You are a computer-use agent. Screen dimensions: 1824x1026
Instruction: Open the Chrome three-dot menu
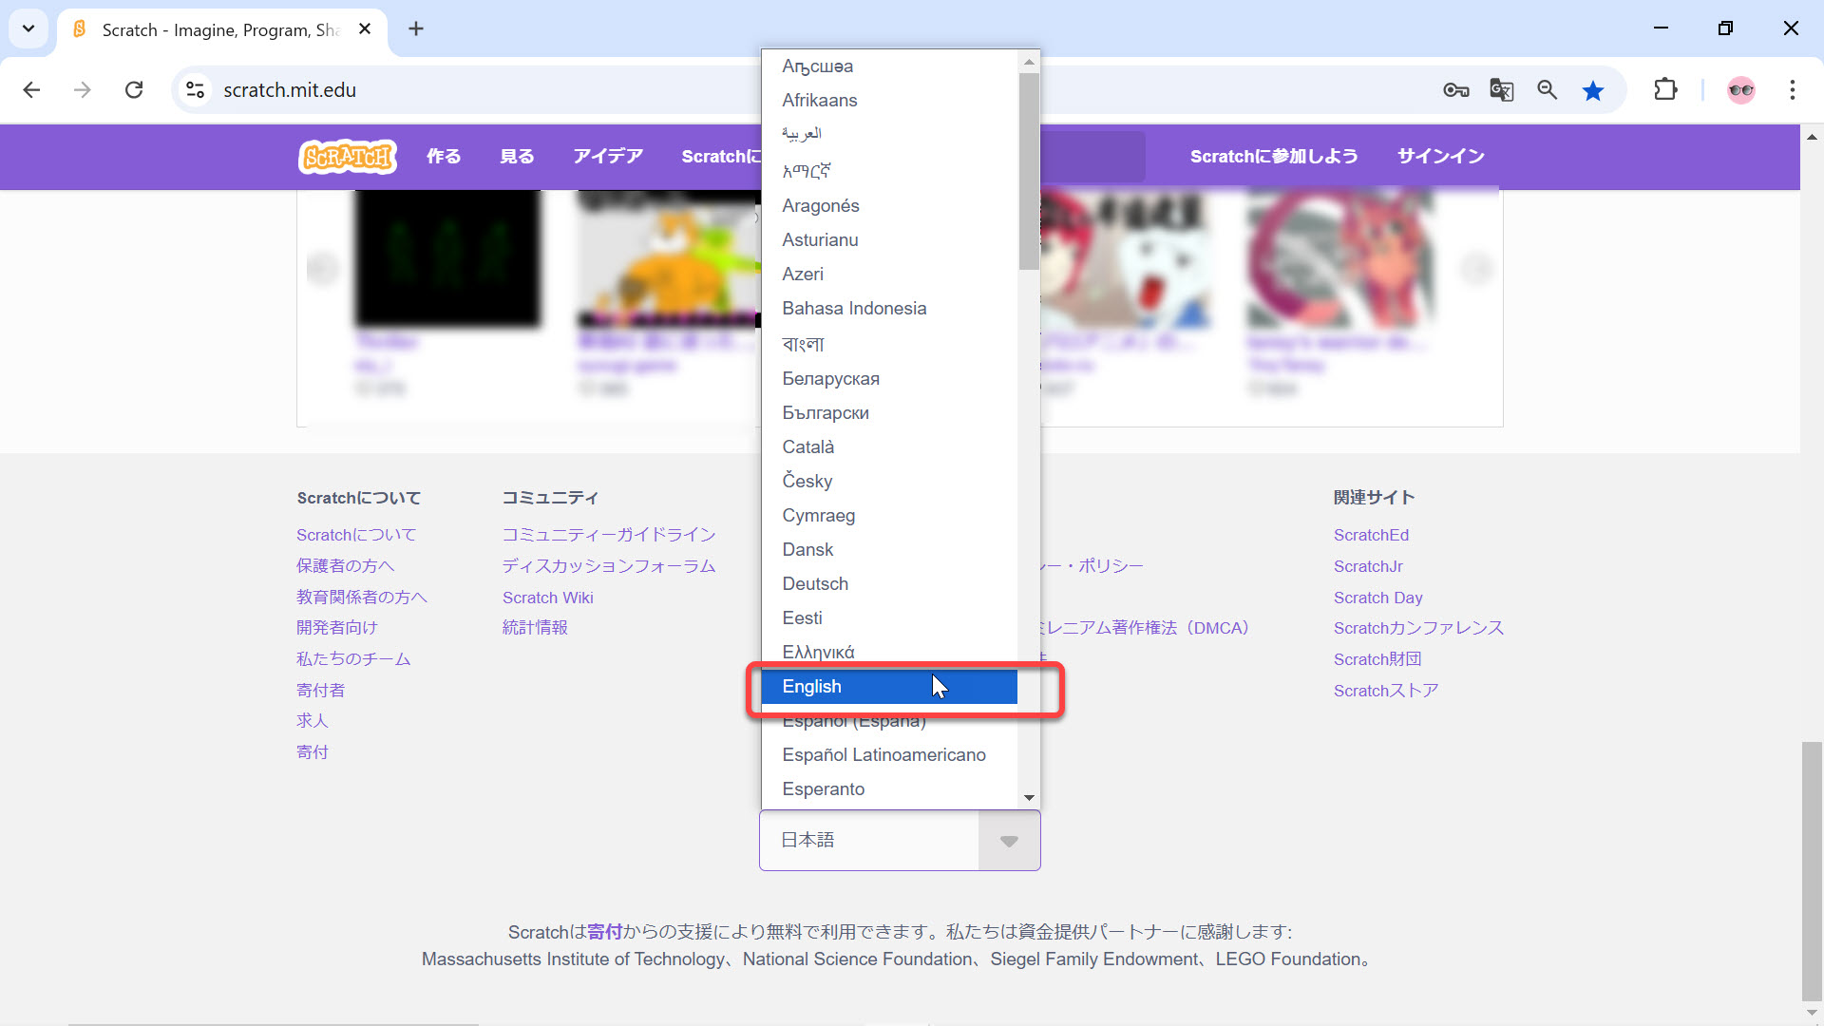tap(1792, 90)
